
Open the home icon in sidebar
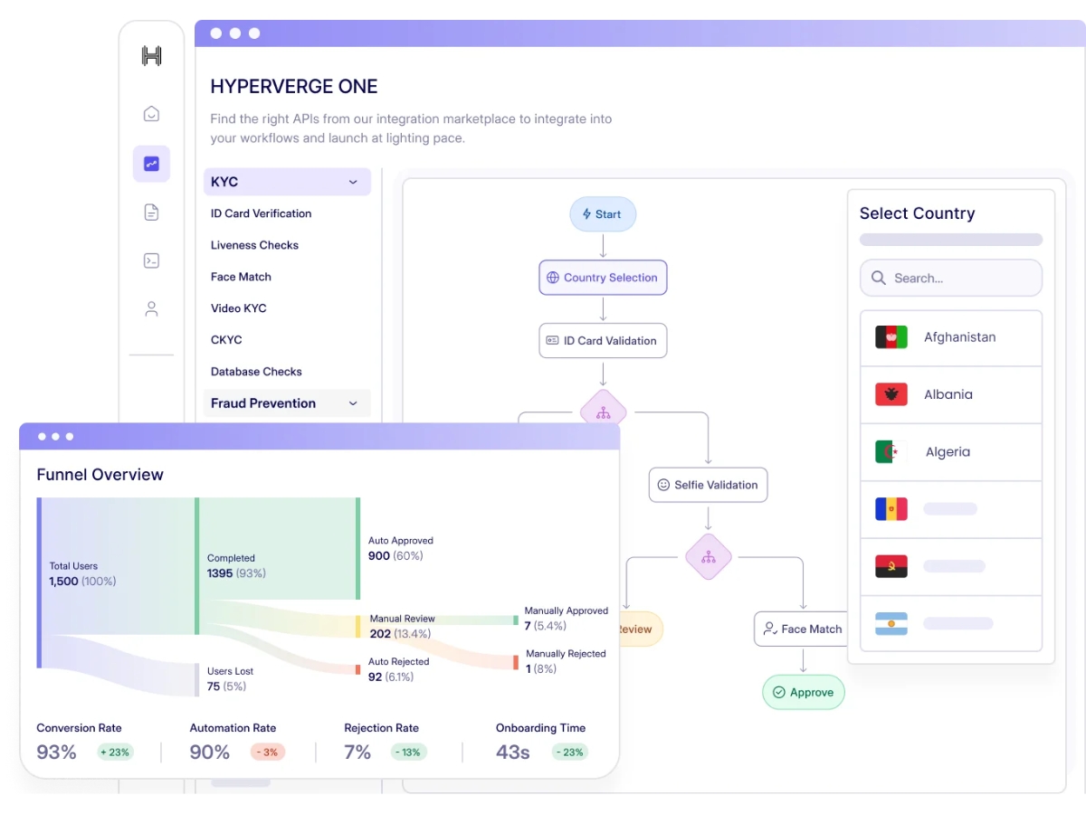(151, 113)
